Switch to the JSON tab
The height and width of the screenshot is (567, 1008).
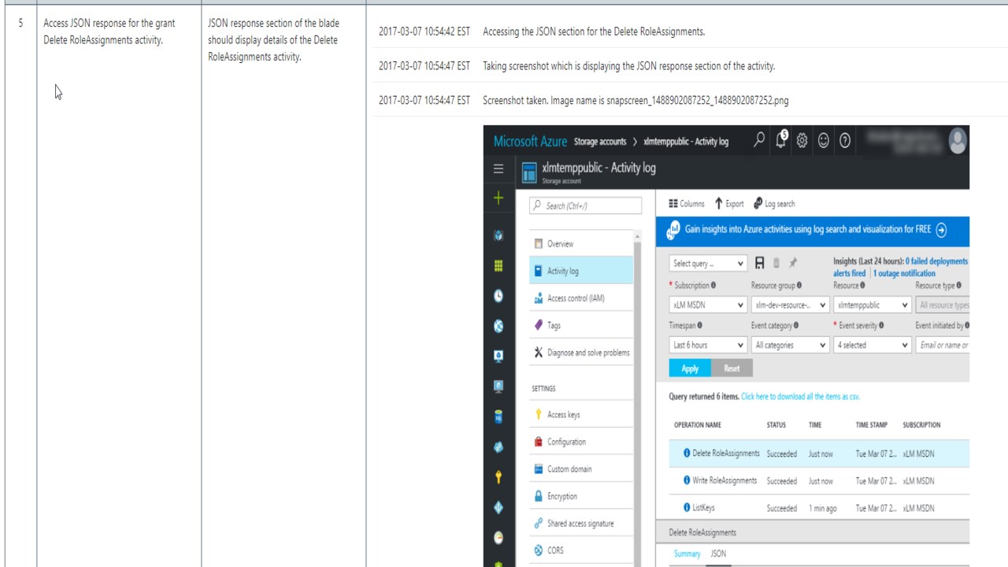718,554
